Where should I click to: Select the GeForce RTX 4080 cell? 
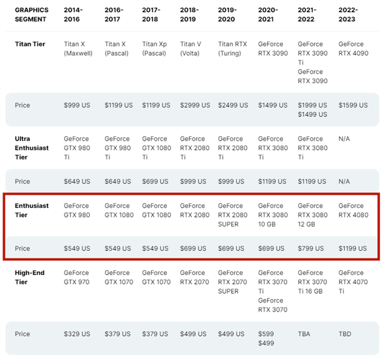tap(353, 210)
